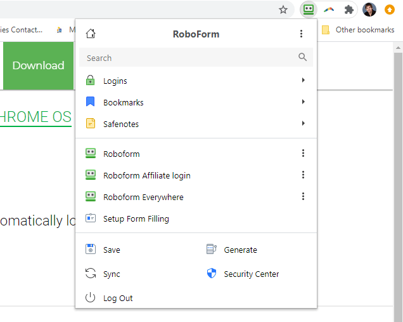Click the blue Bookmarks ribbon icon
This screenshot has width=403, height=322.
tap(90, 102)
